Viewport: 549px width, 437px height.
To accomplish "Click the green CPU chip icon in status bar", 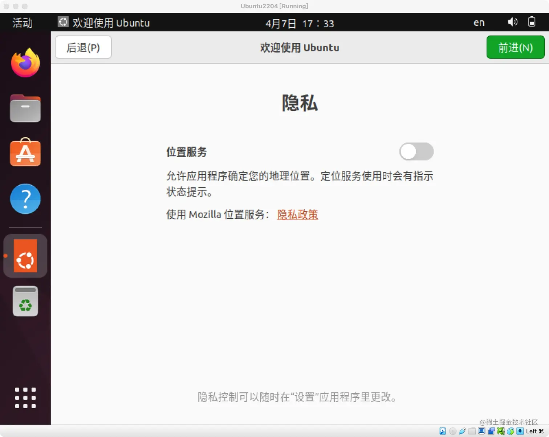I will click(501, 431).
